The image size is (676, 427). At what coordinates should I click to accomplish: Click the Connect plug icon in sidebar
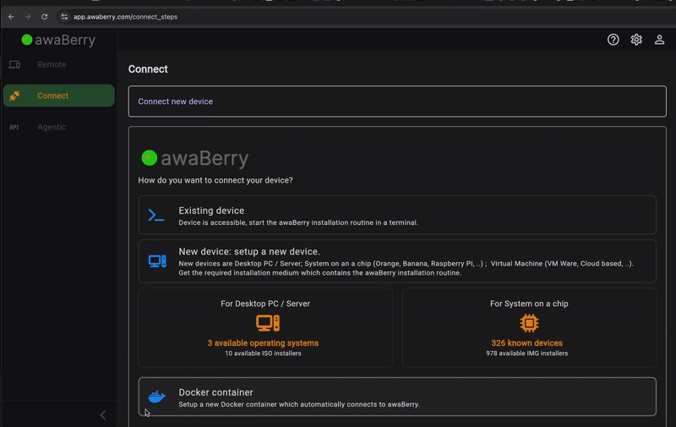[14, 96]
